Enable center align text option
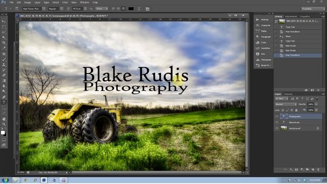Viewport: 327px width, 184px height. [118, 9]
